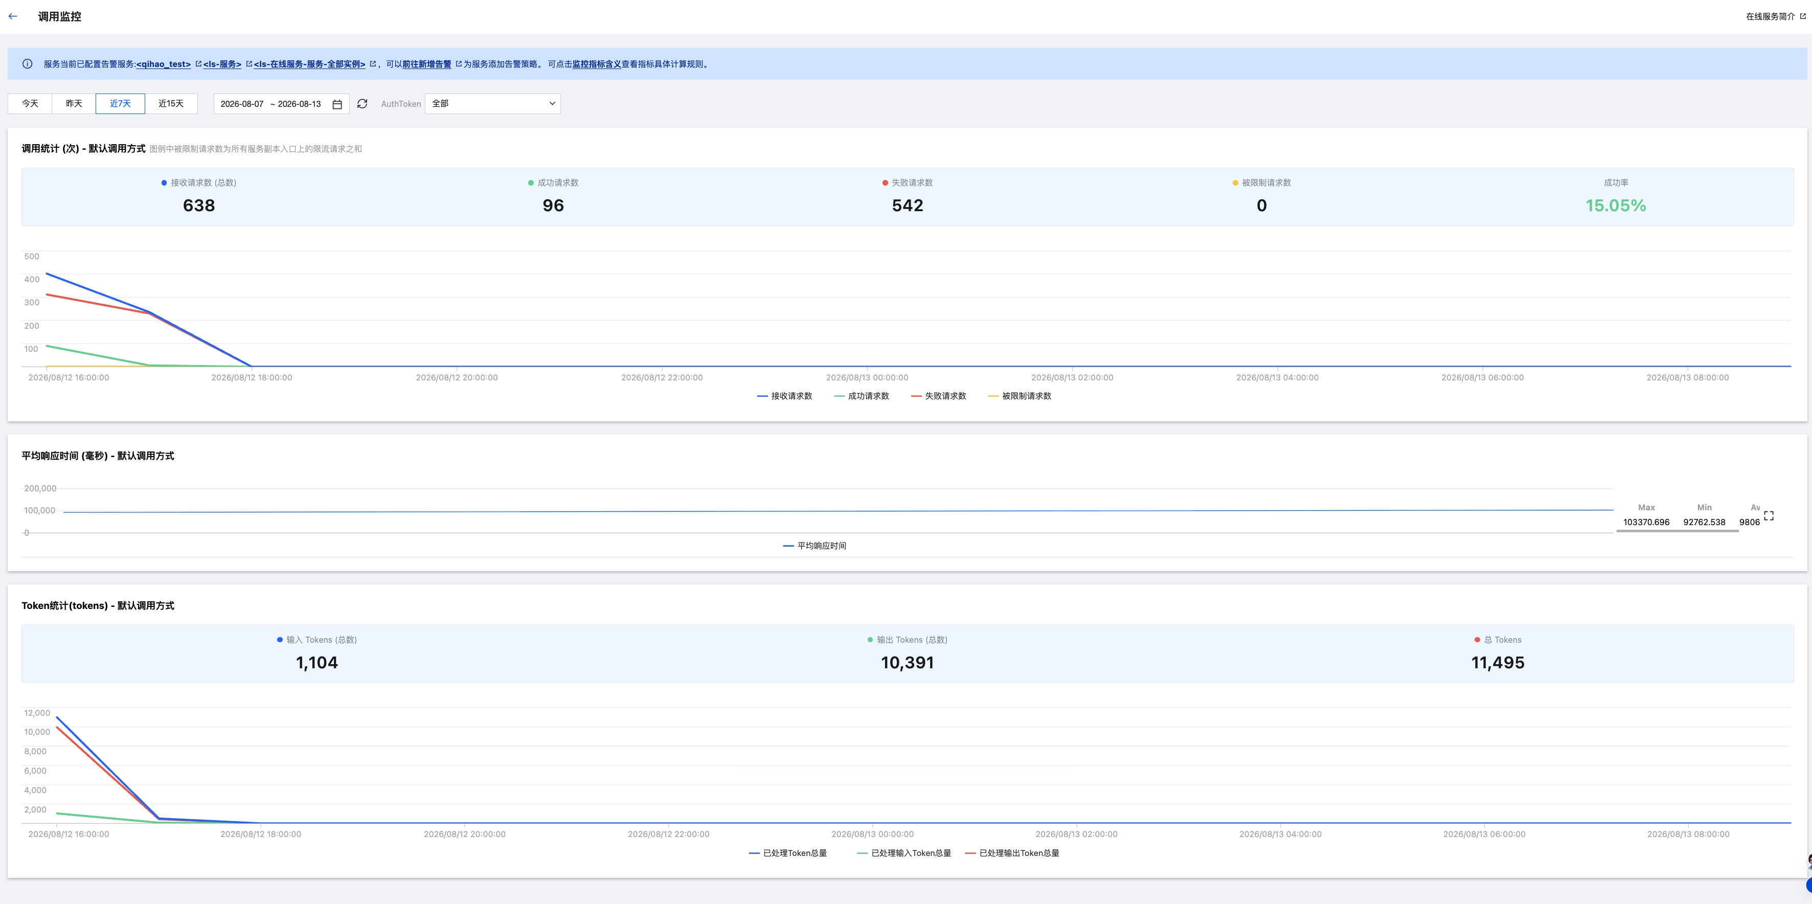Click the 被限制请求数 value 0
1812x904 pixels.
pyautogui.click(x=1262, y=206)
